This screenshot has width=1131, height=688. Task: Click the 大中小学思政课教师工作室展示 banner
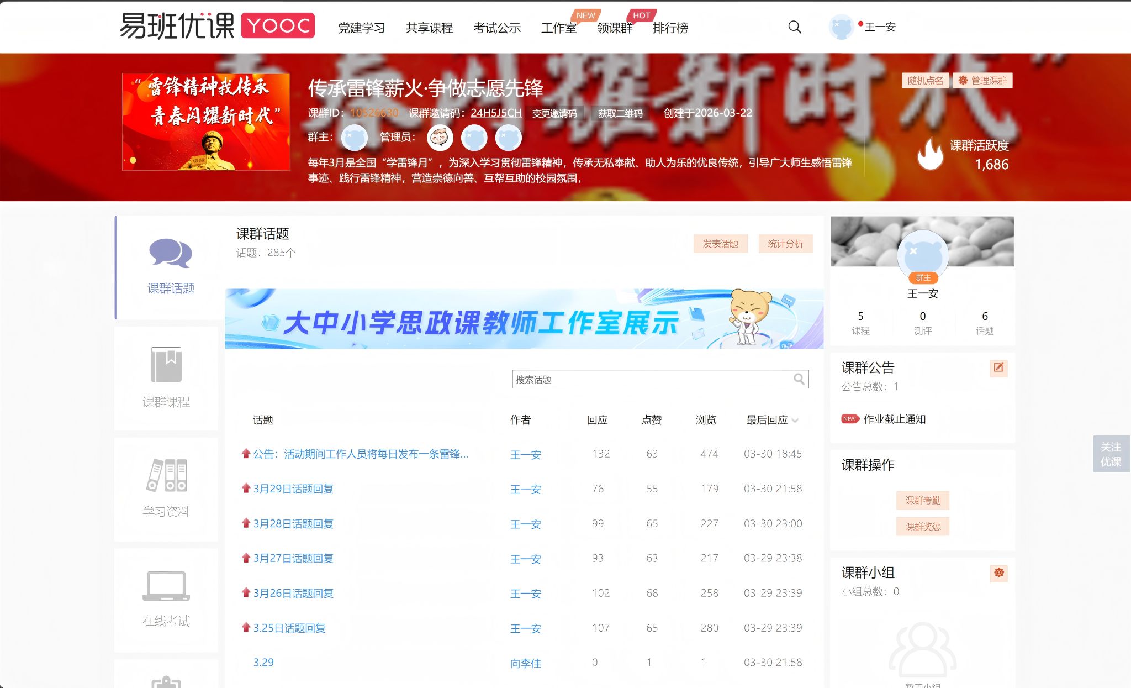point(524,319)
